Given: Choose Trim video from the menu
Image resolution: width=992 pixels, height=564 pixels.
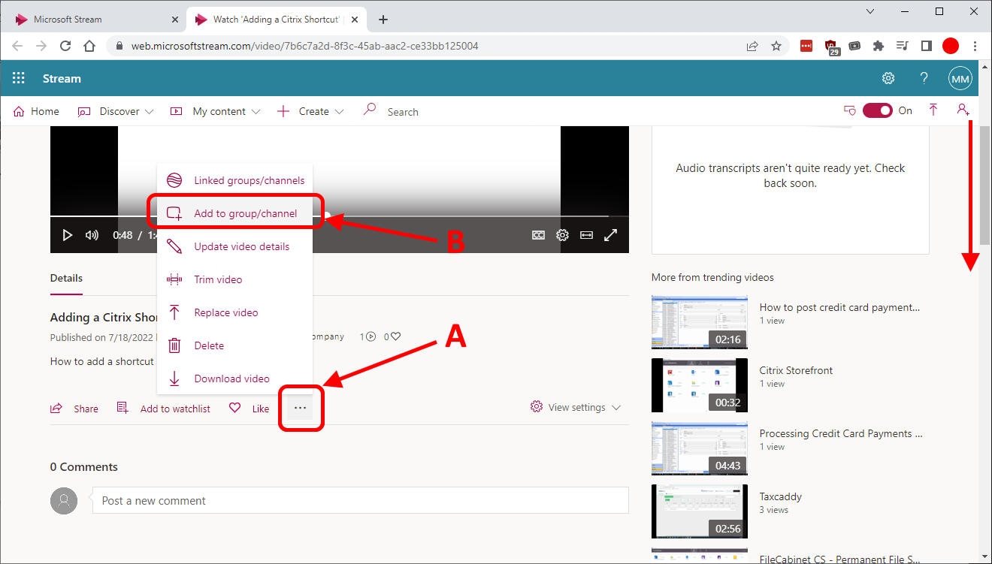Looking at the screenshot, I should point(234,279).
